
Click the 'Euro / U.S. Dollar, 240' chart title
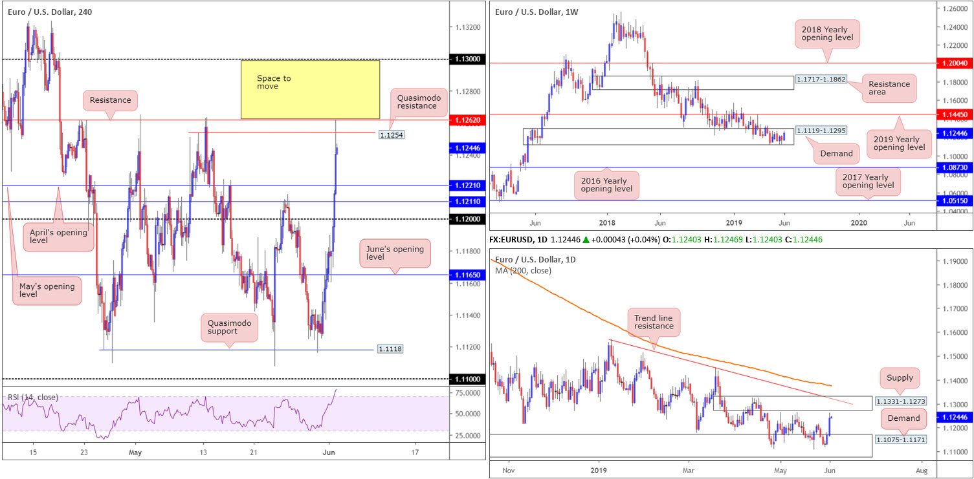coord(51,12)
